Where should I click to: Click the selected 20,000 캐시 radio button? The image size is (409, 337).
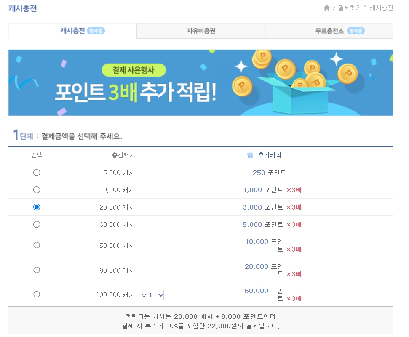pos(37,207)
